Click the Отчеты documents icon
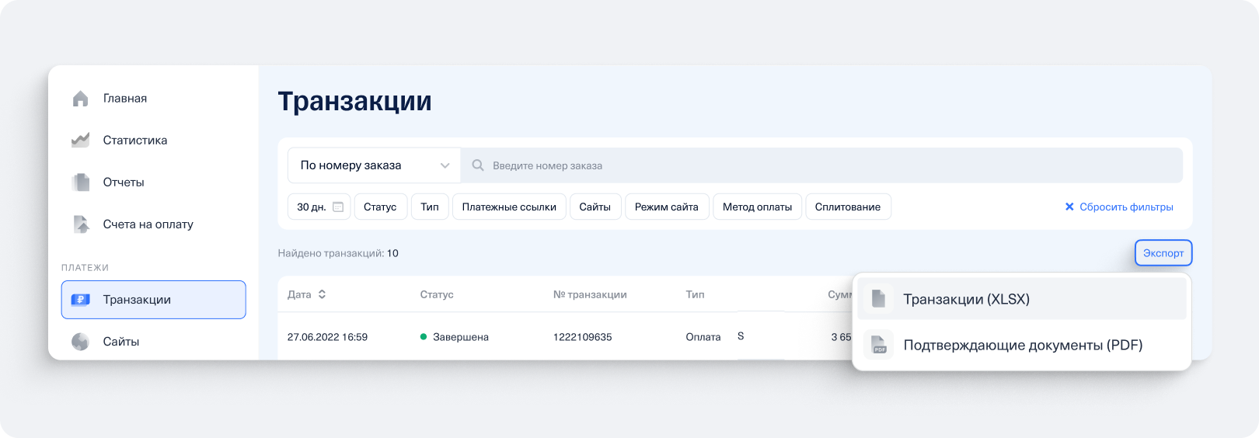This screenshot has width=1259, height=438. click(x=80, y=182)
